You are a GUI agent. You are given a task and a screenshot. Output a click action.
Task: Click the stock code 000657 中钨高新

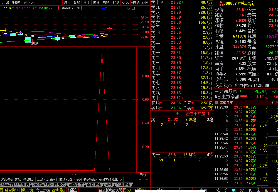pyautogui.click(x=240, y=3)
